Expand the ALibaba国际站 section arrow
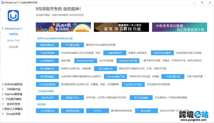The image size is (214, 123). 3,84
